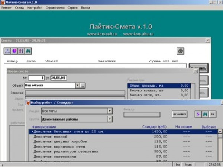Click the sort A-Z icon

21,51
